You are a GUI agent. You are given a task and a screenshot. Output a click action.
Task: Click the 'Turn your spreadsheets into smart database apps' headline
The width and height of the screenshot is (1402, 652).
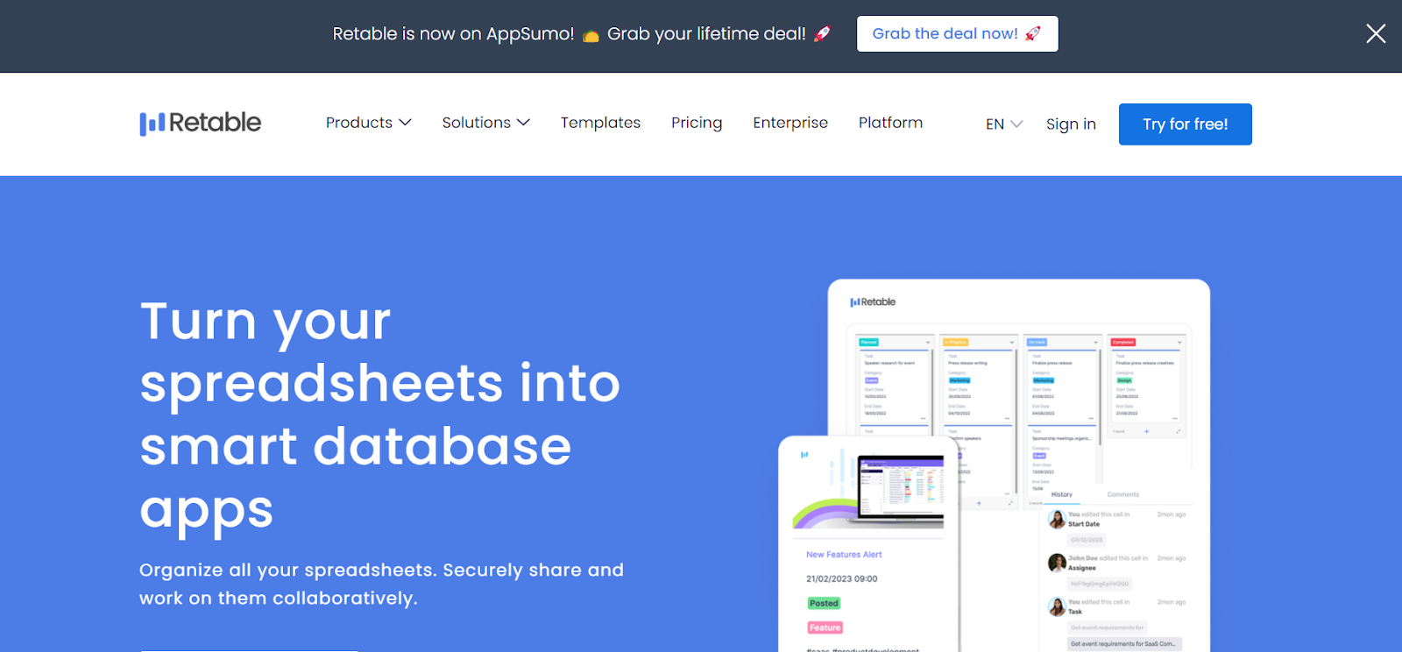click(380, 415)
